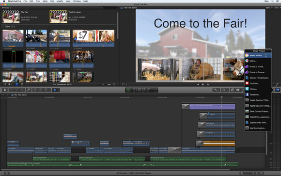The width and height of the screenshot is (281, 176).
Task: Show the Music and Sound browser
Action: 243,90
